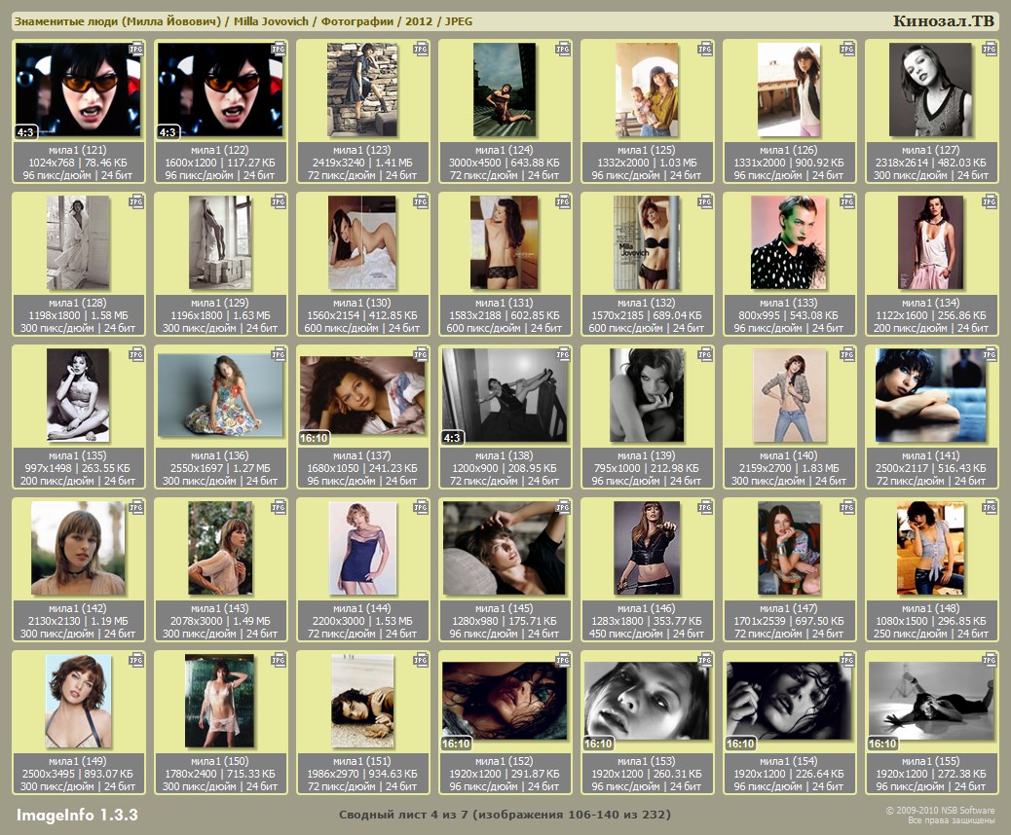This screenshot has height=835, width=1011.
Task: Select the мила1 (142) thumbnail
Action: 78,548
